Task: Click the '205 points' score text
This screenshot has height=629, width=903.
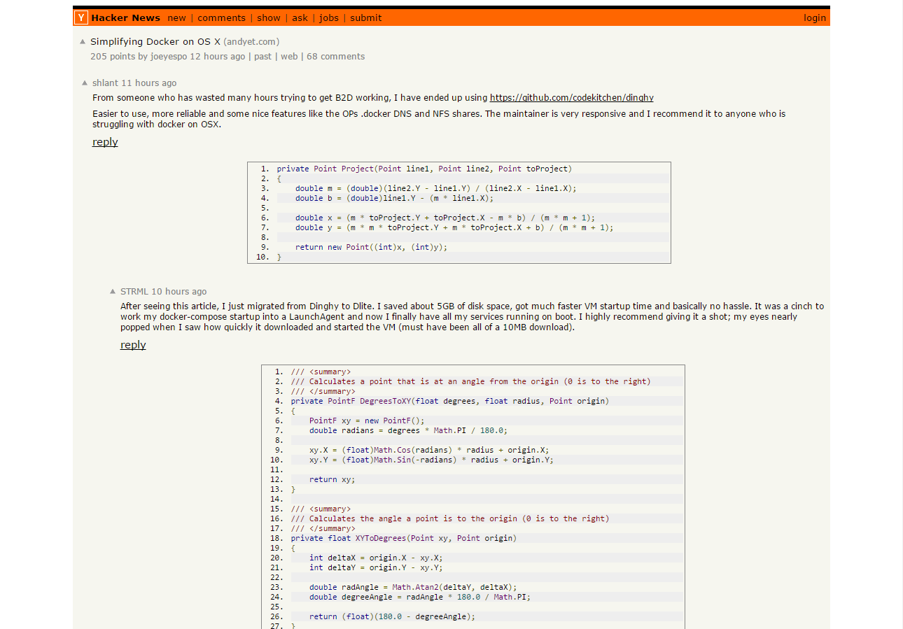Action: tap(113, 57)
